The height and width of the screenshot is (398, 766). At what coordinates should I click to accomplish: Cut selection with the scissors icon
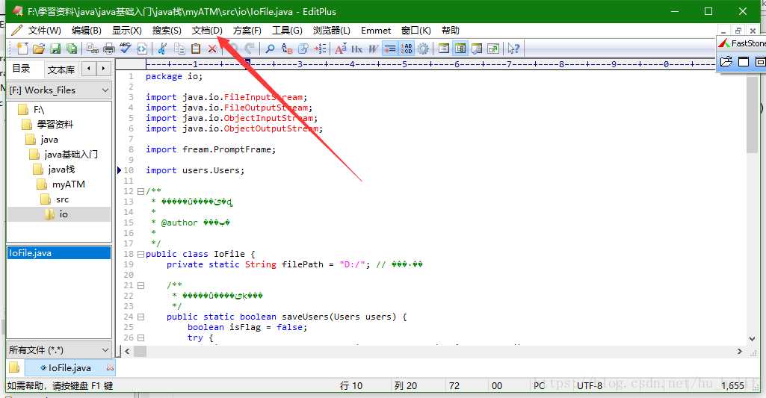pos(162,49)
